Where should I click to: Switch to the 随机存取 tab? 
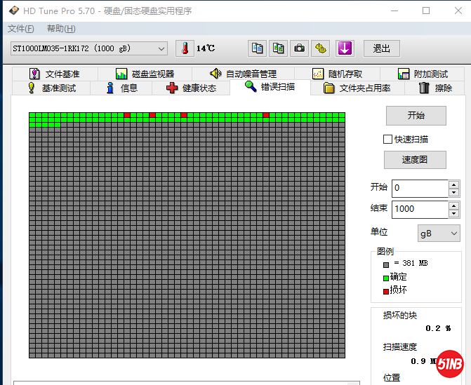click(338, 74)
